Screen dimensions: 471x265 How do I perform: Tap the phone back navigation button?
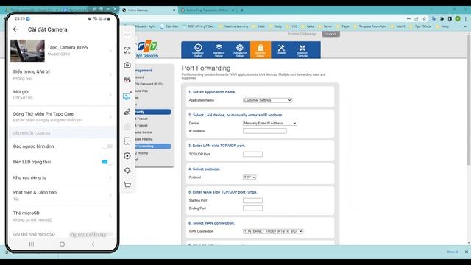[x=93, y=244]
